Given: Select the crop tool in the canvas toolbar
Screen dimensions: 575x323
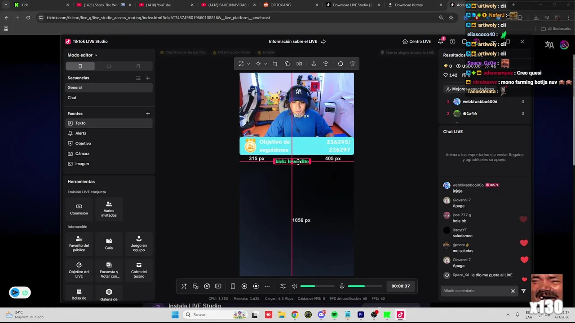Looking at the screenshot, I should point(275,64).
